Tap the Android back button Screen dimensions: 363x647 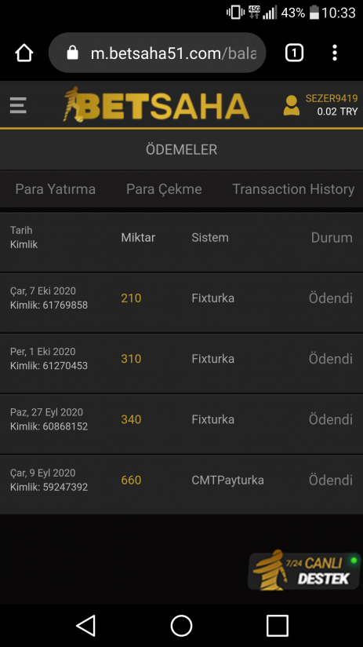click(86, 626)
